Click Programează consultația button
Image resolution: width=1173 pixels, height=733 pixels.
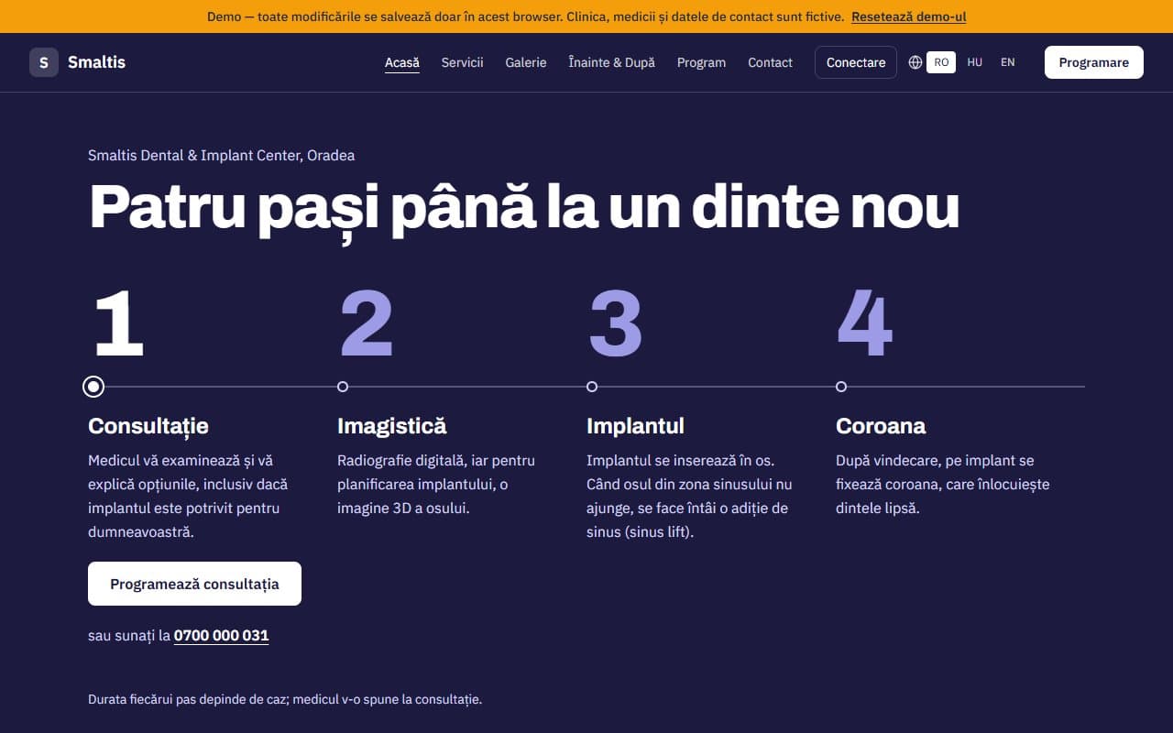tap(194, 584)
